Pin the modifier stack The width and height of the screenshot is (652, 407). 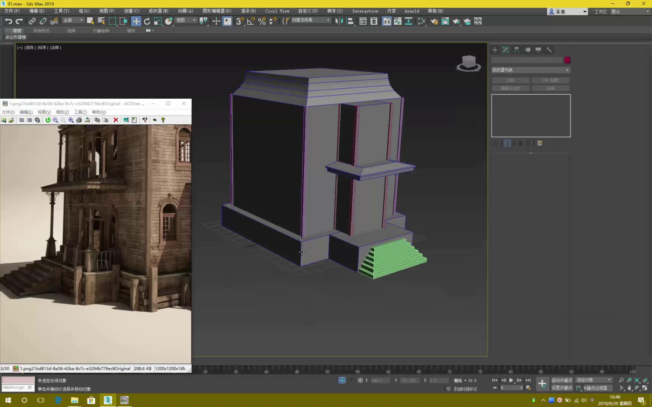[x=495, y=143]
